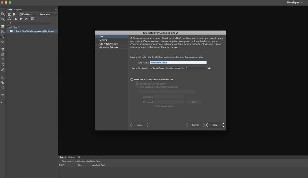Open the Open Documents toolbar icon
Viewport: 308px width, 178px height.
3,14
